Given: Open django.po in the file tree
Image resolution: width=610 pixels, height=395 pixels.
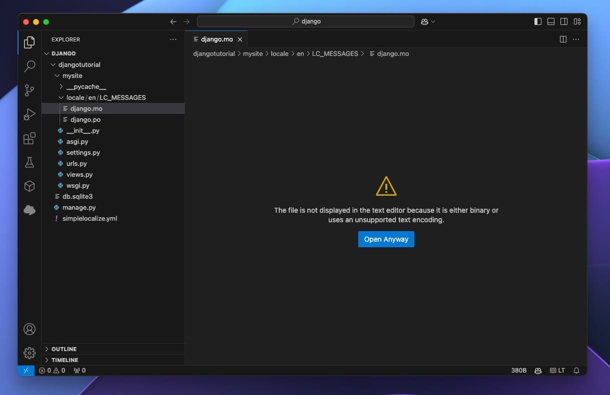Looking at the screenshot, I should click(113, 119).
